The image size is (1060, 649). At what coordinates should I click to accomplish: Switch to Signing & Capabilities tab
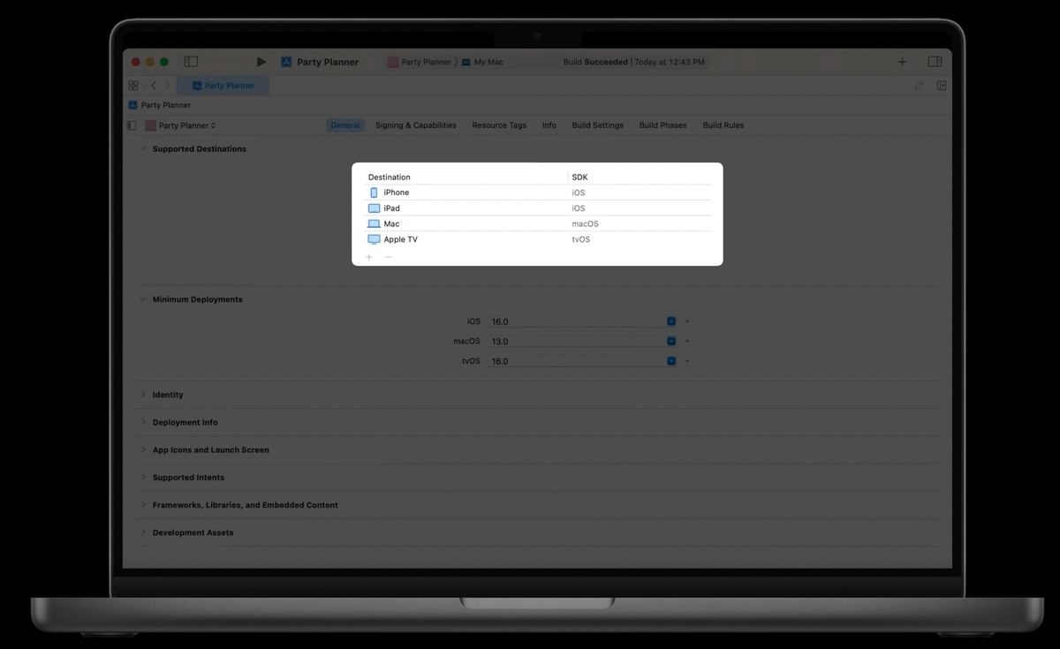click(416, 125)
